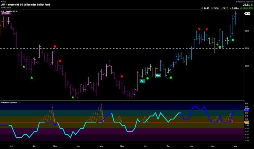Screen dimensions: 254x149
Task: Click the -5.00 oscillator axis label
Action: 247,138
